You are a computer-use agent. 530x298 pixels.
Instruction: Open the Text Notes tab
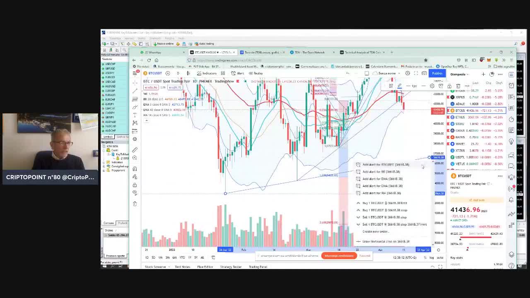point(182,267)
